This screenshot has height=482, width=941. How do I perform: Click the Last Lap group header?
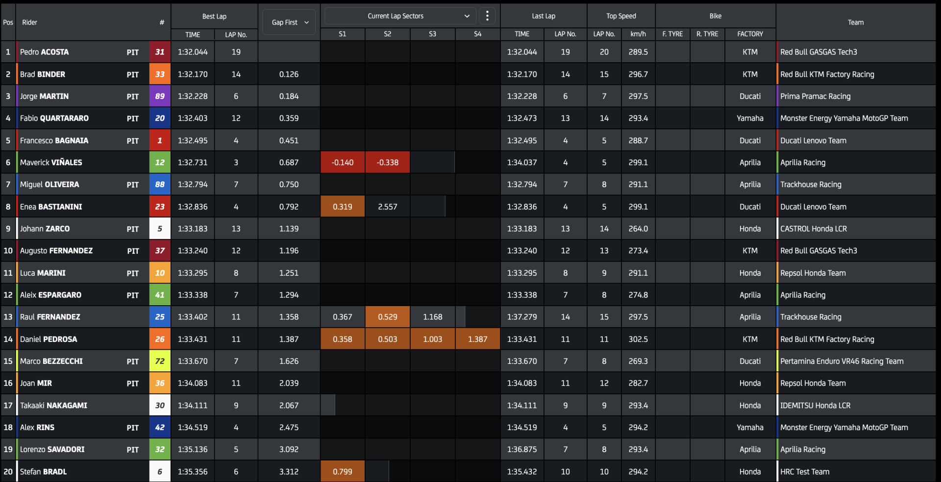544,16
